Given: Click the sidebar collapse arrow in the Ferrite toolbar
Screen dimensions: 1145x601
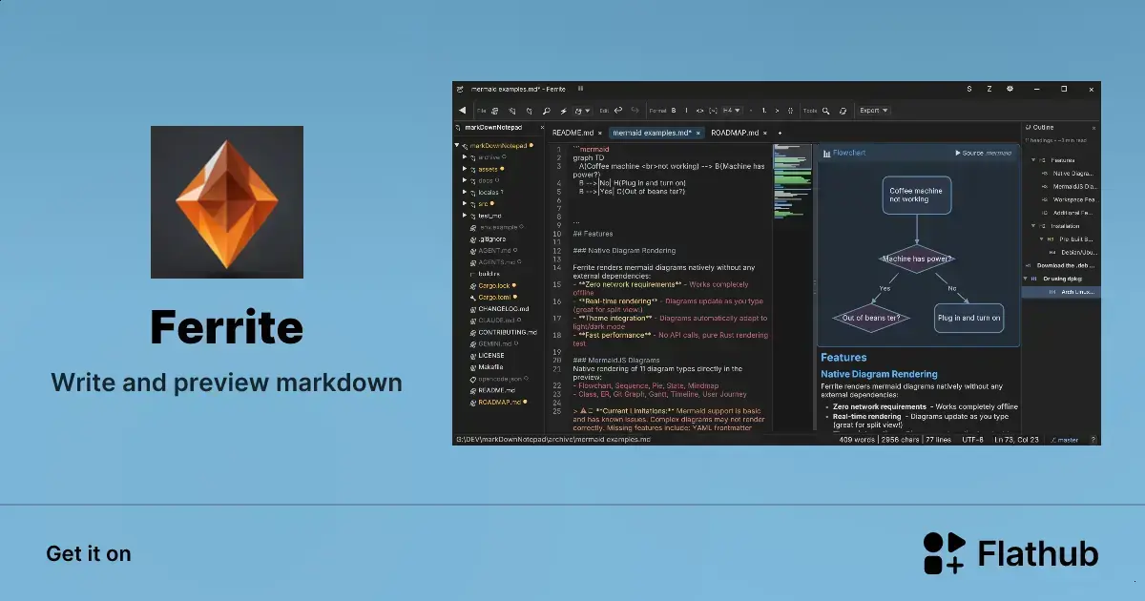Looking at the screenshot, I should (463, 111).
